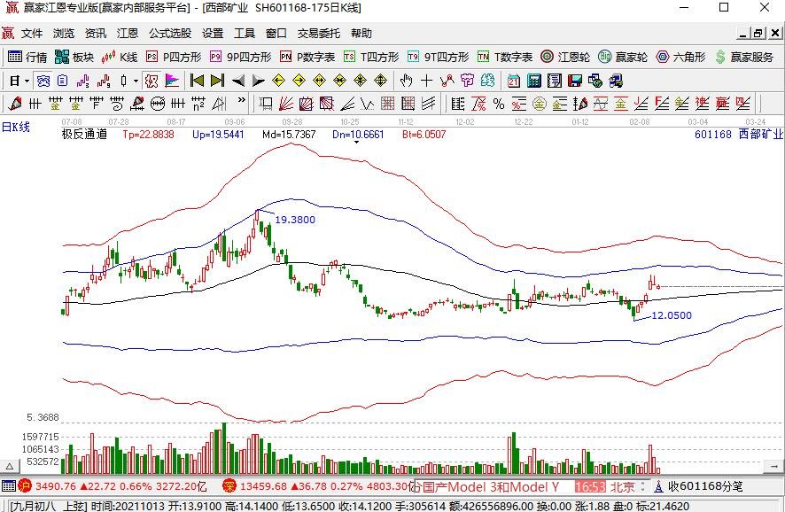Activate the crosshair cursor tool
This screenshot has height=512, width=785.
(426, 81)
